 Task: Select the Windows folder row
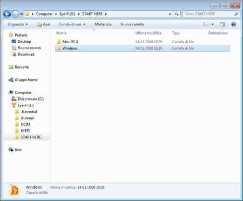tap(142, 48)
